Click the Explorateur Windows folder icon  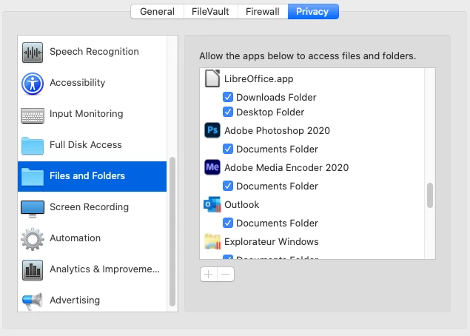tap(212, 241)
